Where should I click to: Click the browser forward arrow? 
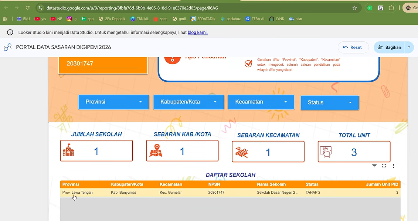(x=17, y=8)
